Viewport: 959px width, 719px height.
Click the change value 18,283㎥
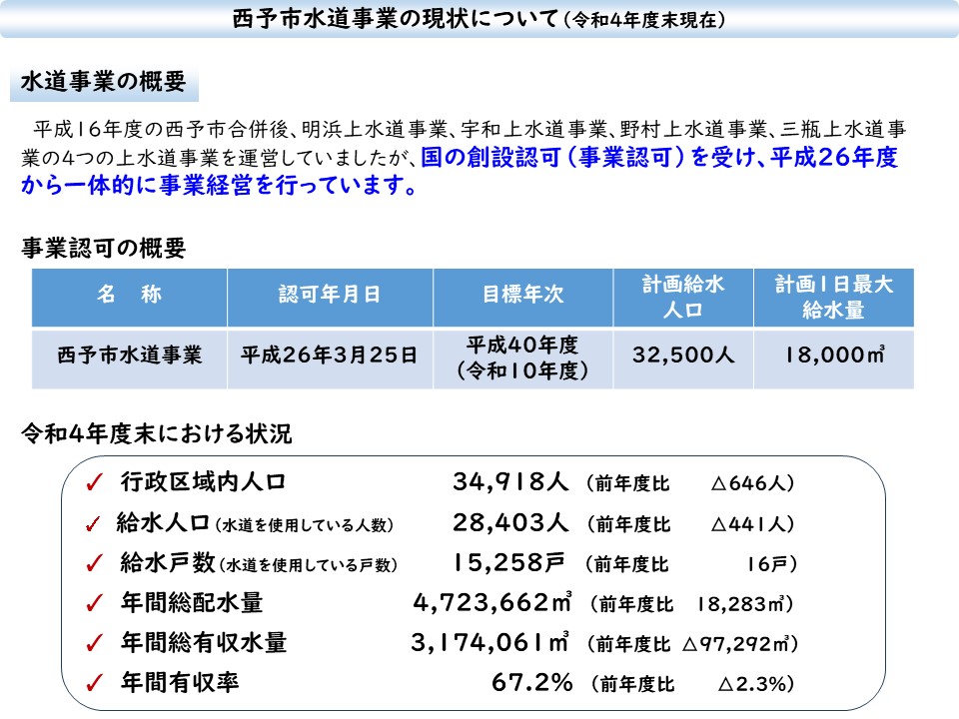(x=740, y=604)
